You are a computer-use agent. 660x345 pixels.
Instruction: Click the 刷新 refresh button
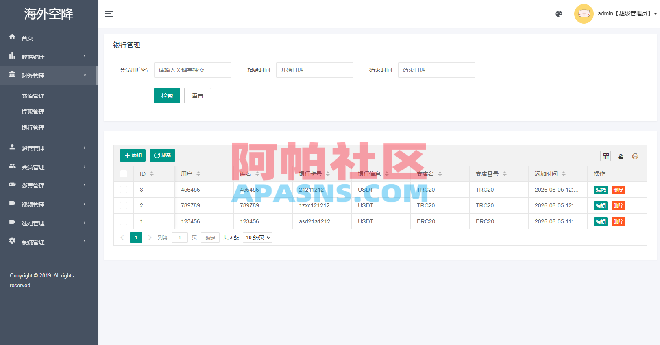(x=162, y=155)
